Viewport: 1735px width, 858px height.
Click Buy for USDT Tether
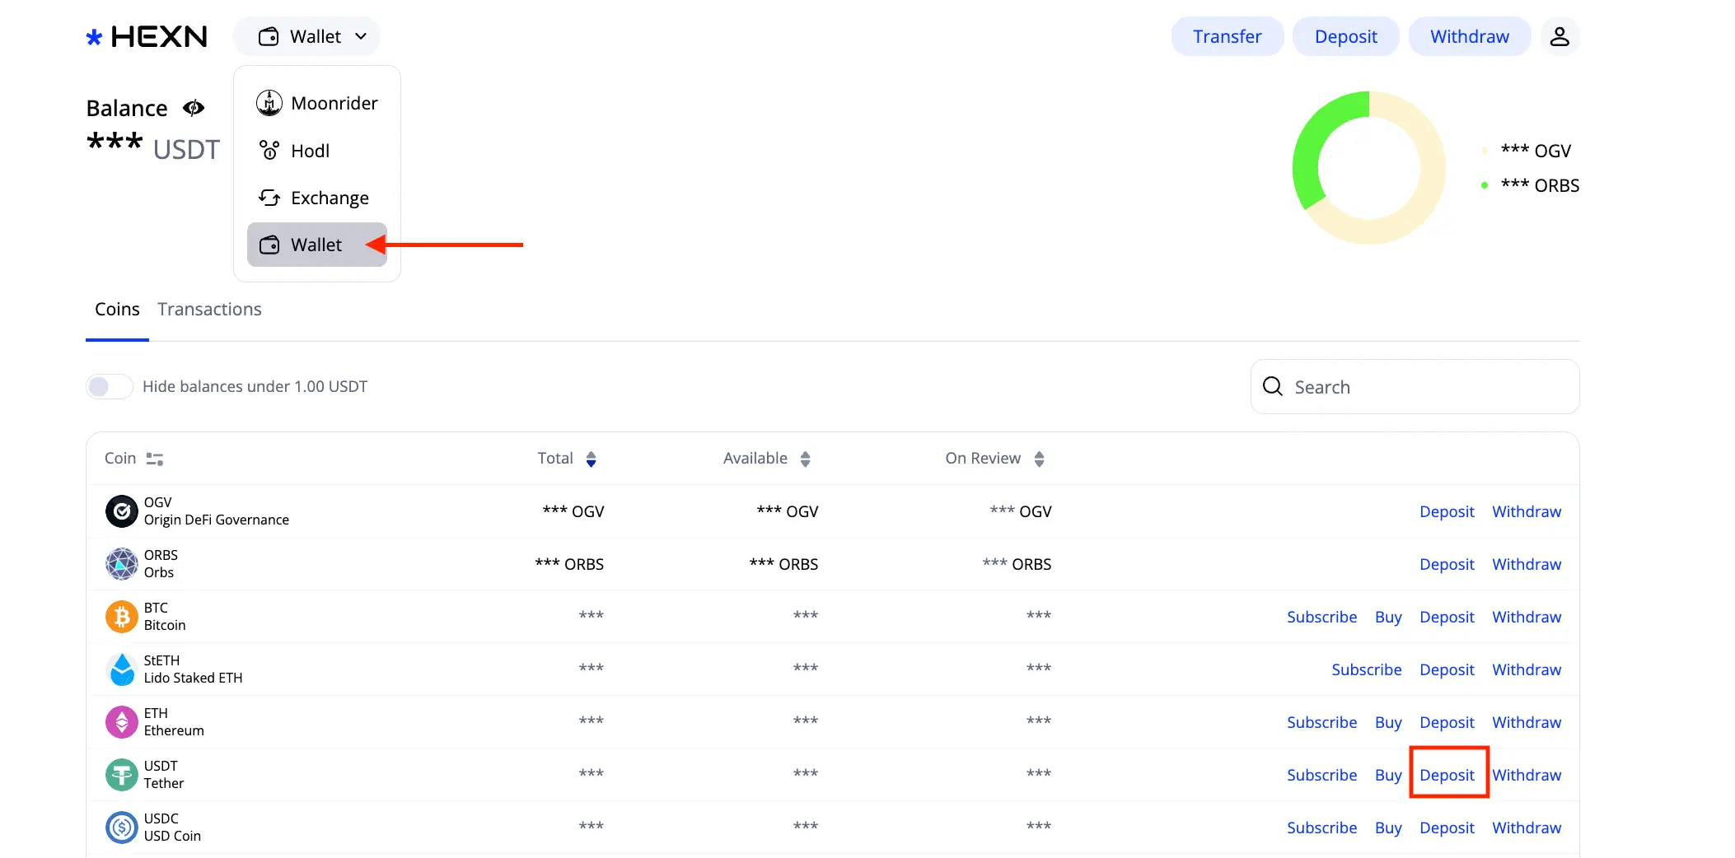[x=1388, y=775]
